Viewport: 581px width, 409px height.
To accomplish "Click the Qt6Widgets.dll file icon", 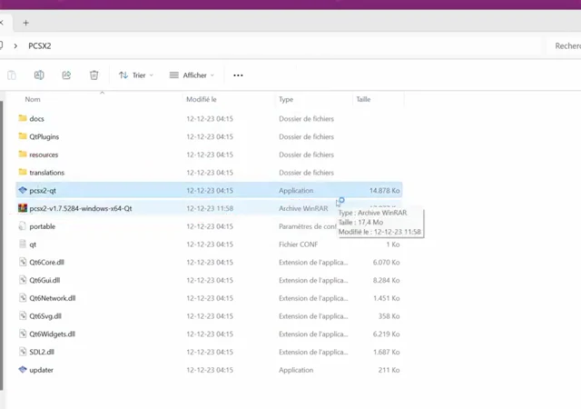I will point(23,334).
